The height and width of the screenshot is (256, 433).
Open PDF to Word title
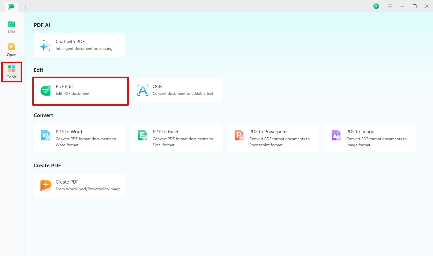pos(69,132)
